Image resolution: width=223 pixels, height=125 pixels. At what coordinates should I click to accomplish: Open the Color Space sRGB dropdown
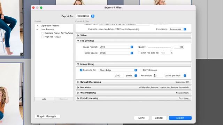[x=116, y=53]
